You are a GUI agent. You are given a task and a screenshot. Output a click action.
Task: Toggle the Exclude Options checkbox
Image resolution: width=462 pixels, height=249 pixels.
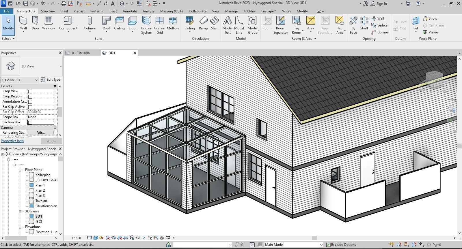(x=328, y=245)
